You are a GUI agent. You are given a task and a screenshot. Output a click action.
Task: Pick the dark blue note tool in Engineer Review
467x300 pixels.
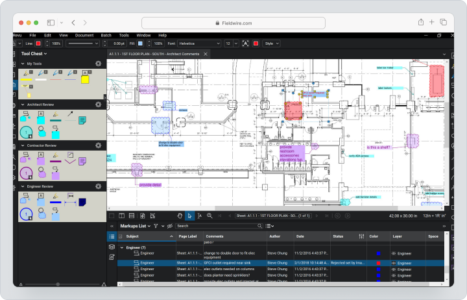tap(82, 202)
